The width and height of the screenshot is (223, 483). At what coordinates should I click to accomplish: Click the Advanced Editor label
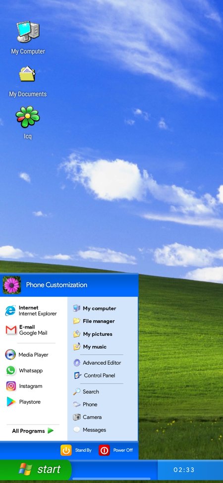pos(102,363)
